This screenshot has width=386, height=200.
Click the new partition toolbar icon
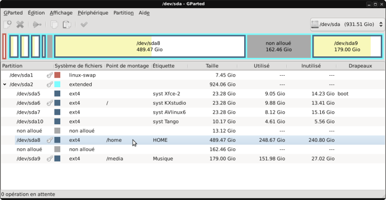pyautogui.click(x=8, y=25)
